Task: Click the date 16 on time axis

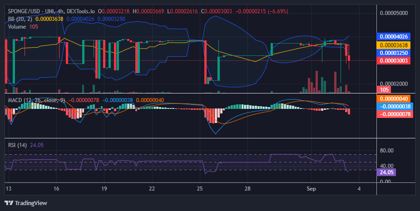Action: [56, 188]
